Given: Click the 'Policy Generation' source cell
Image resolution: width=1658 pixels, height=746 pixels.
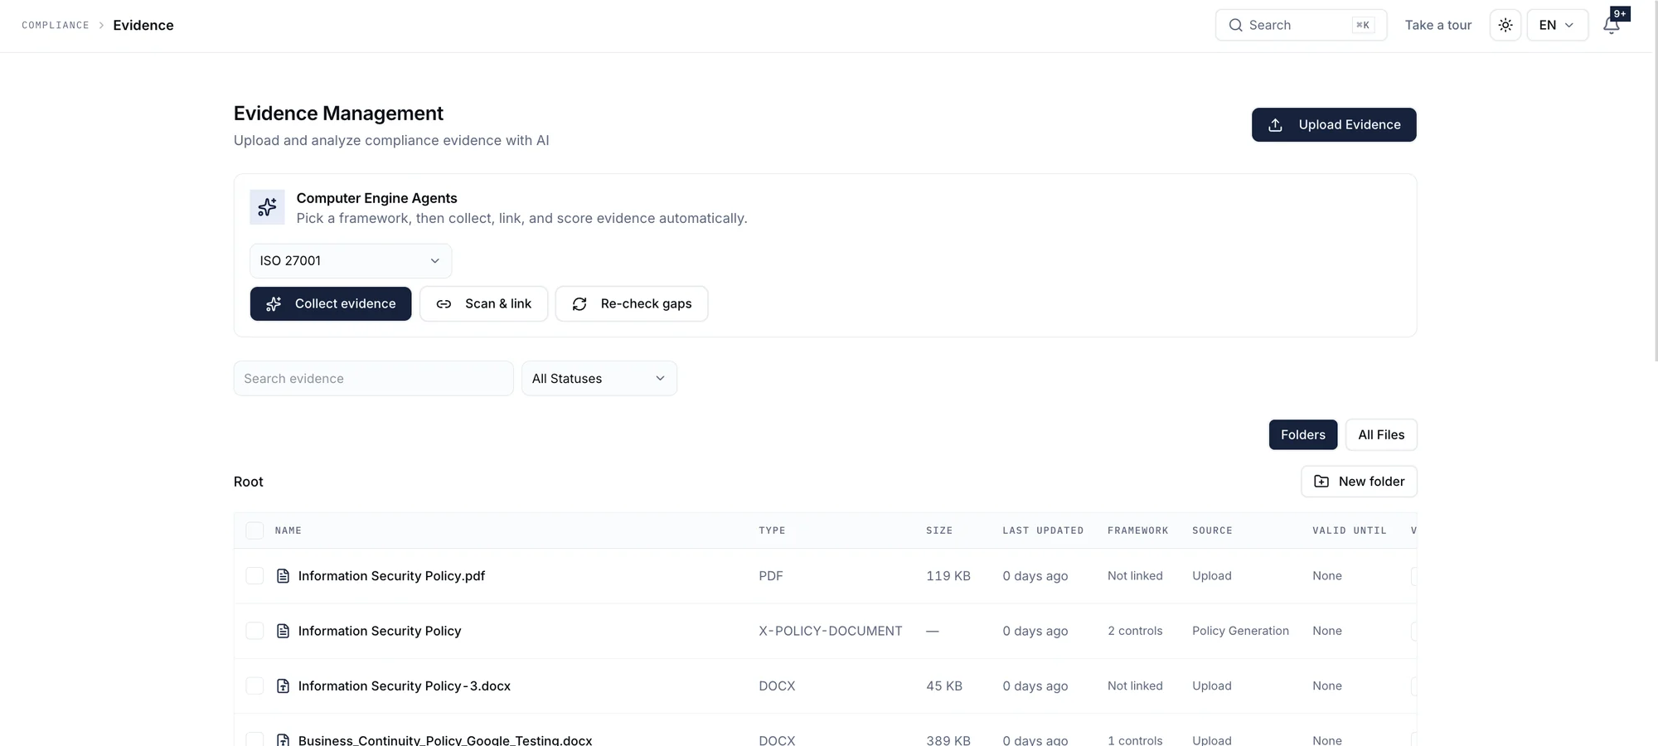Looking at the screenshot, I should (1240, 631).
